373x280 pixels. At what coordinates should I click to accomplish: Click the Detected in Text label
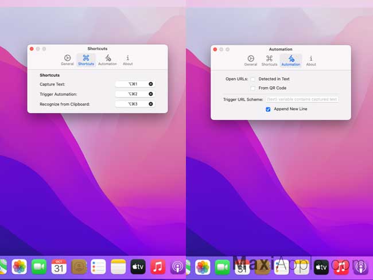click(x=274, y=79)
